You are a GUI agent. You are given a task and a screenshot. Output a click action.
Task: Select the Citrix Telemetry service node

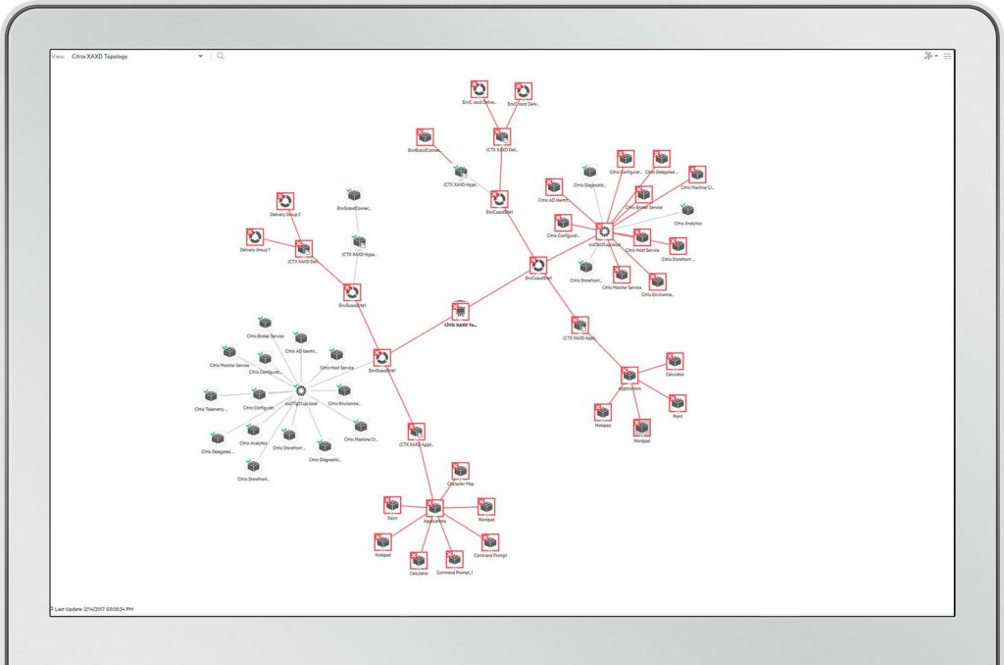211,396
